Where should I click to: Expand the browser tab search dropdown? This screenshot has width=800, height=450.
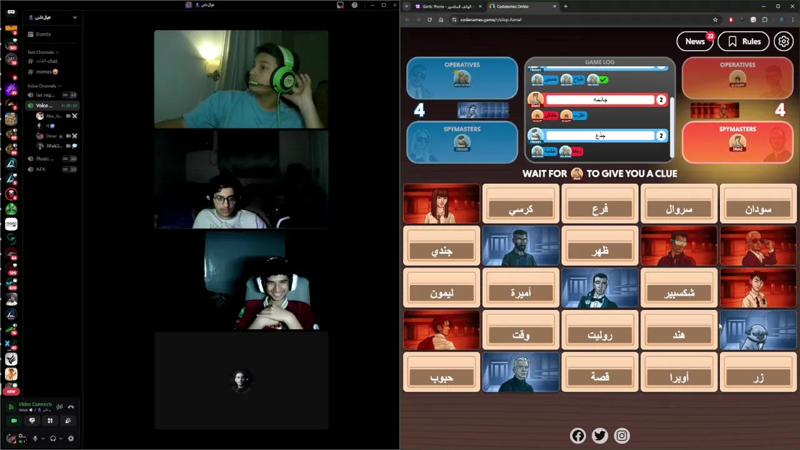point(406,6)
